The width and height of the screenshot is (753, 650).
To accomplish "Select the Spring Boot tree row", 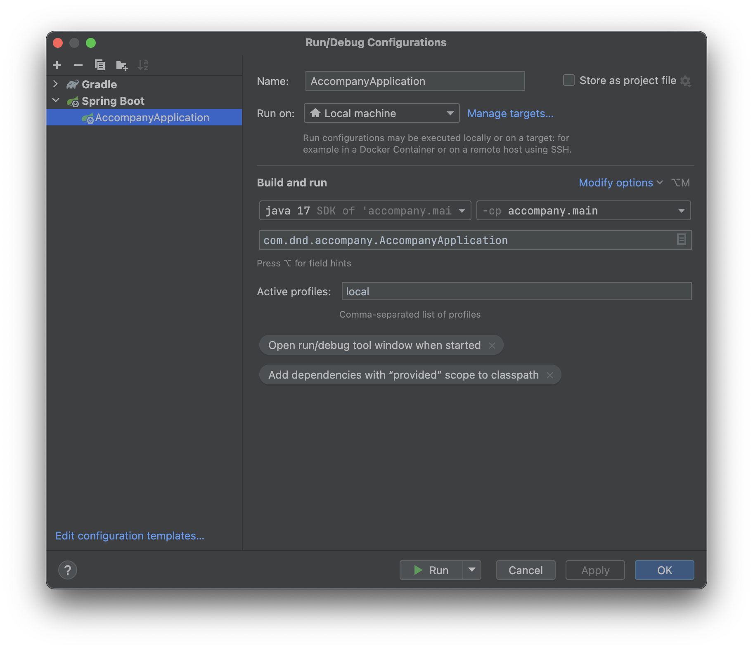I will 144,101.
